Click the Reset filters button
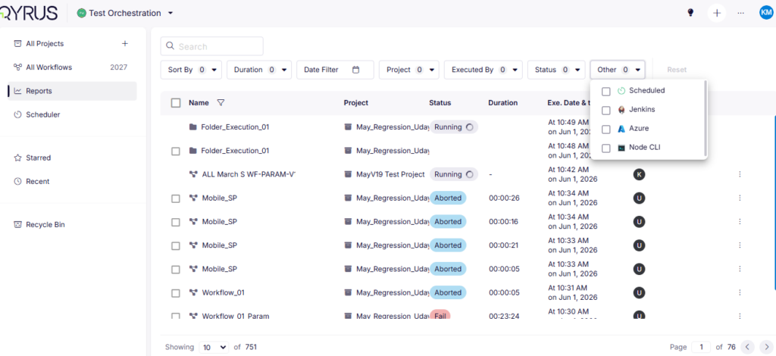 (x=677, y=70)
